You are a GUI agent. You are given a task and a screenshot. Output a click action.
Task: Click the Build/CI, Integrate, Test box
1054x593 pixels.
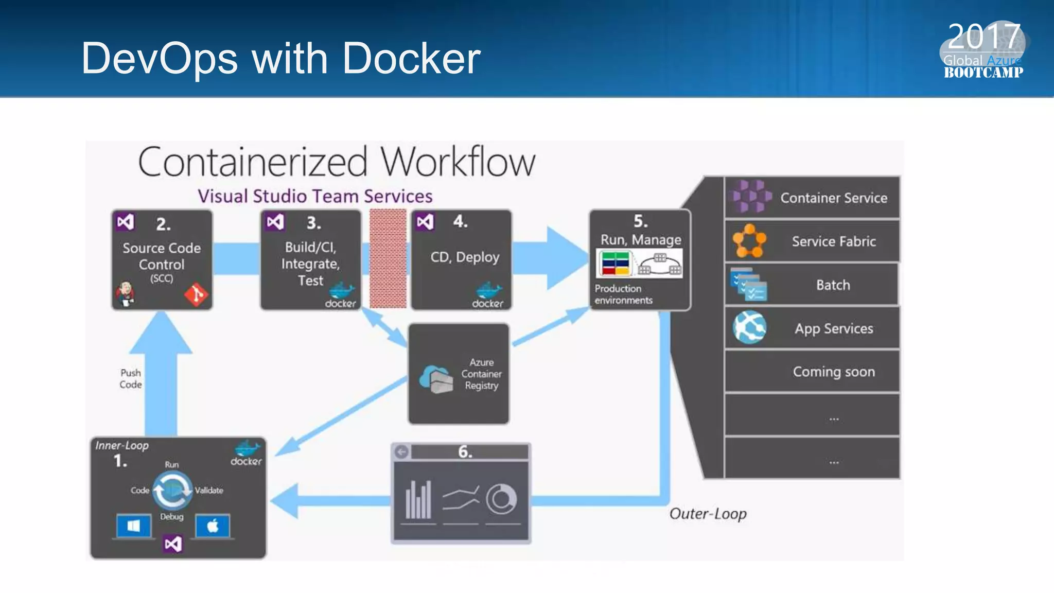coord(310,260)
